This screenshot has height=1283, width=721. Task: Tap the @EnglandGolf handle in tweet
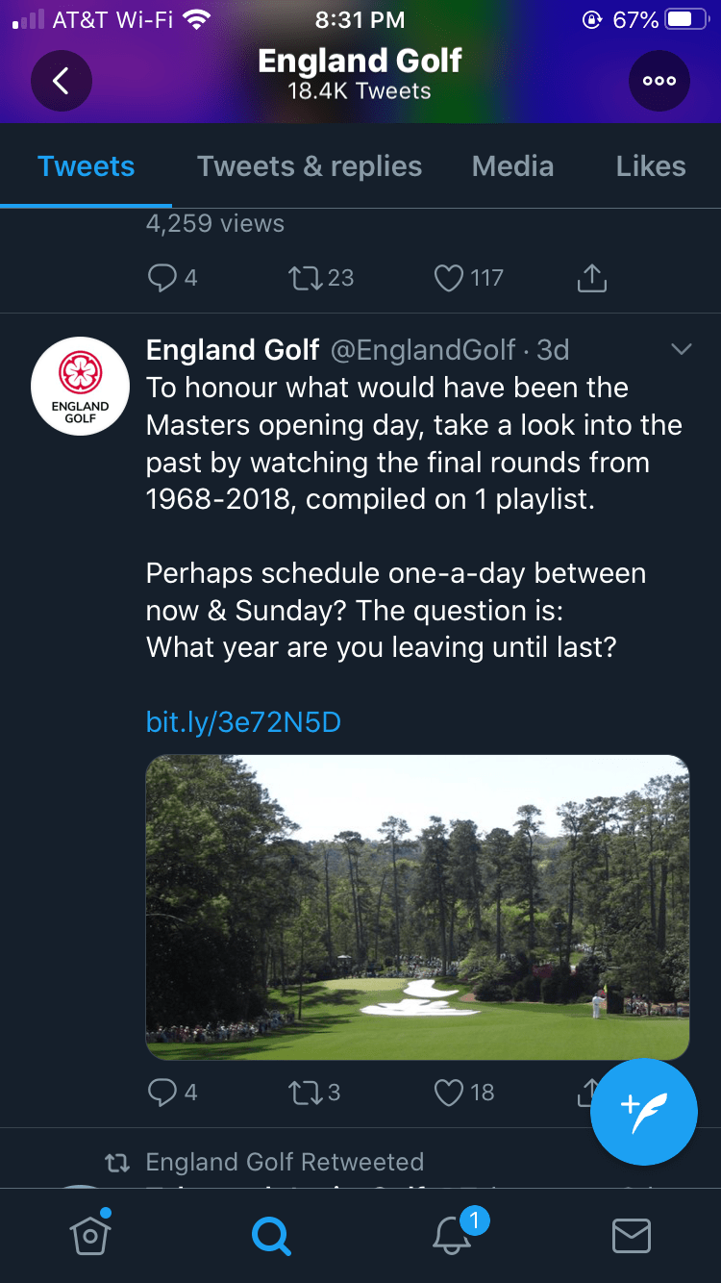[423, 350]
